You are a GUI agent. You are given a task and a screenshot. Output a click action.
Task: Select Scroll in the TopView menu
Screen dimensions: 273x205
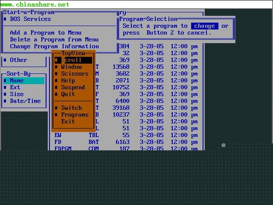pyautogui.click(x=73, y=60)
